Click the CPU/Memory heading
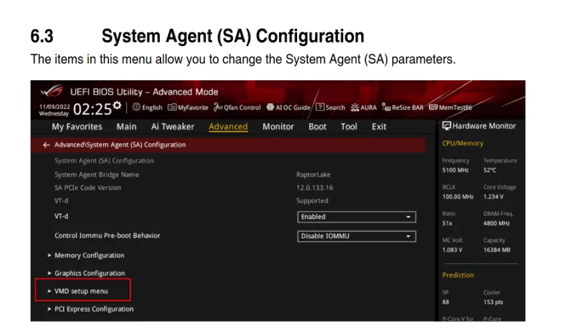Screen dimensions: 566x333 coord(463,143)
